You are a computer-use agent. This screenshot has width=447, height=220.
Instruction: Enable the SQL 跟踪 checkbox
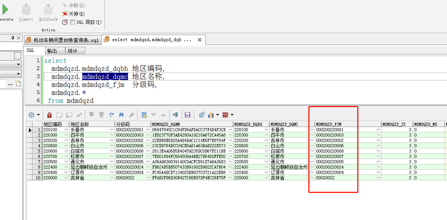point(72,22)
